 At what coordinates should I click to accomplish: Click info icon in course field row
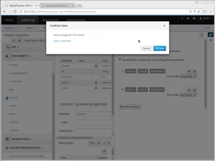[96, 66]
